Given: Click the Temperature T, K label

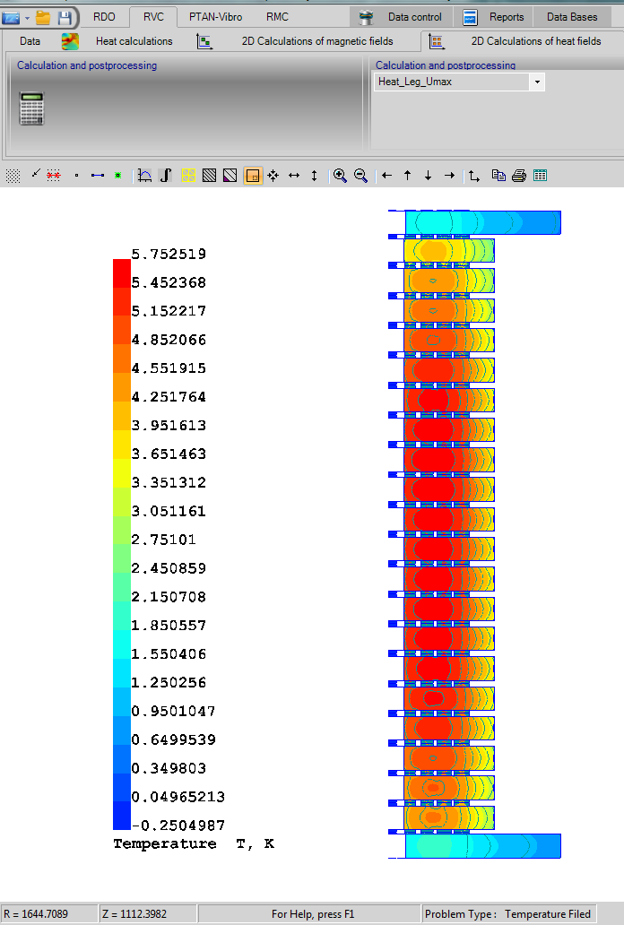Looking at the screenshot, I should 194,844.
